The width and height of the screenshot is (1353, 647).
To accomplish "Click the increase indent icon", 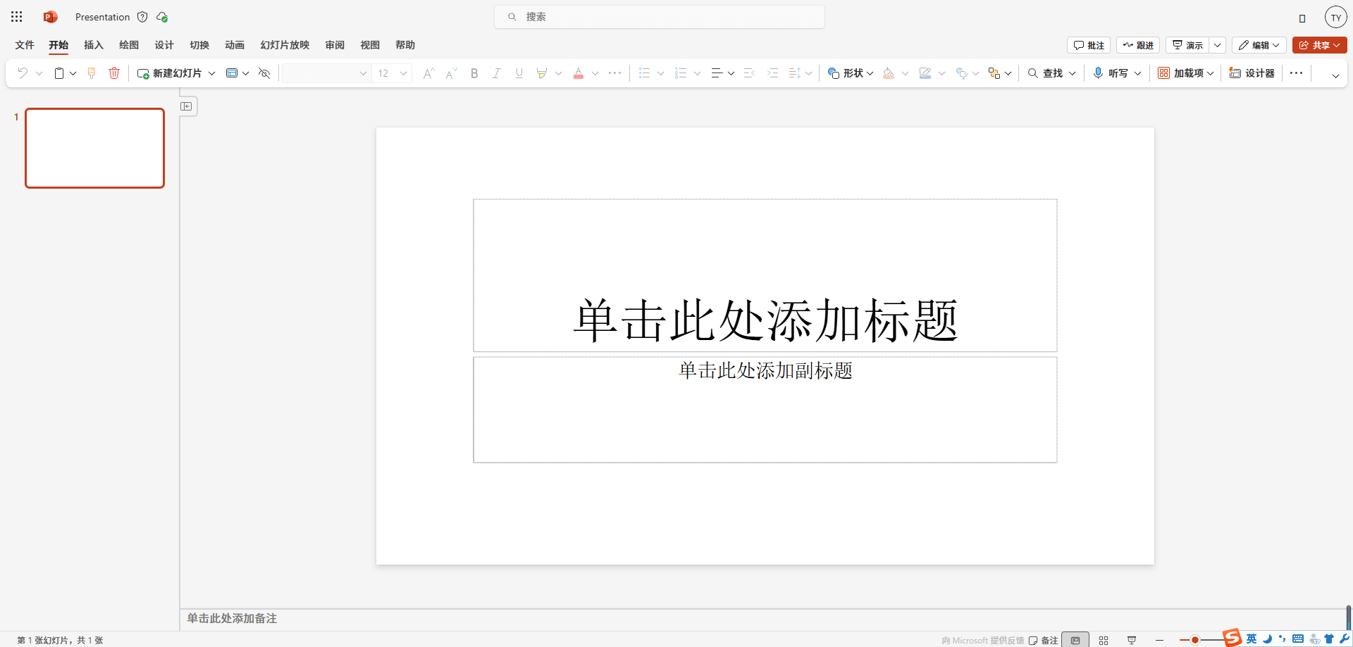I will click(772, 73).
